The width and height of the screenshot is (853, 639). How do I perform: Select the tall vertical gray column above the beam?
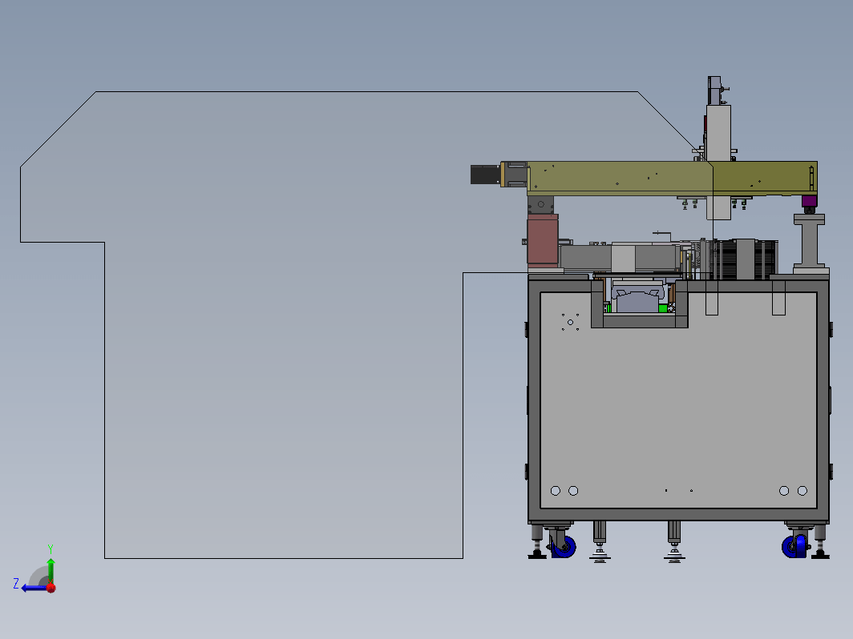click(718, 133)
